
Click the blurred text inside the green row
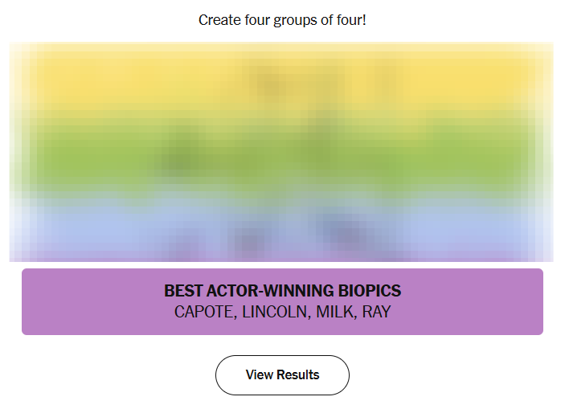pyautogui.click(x=282, y=157)
